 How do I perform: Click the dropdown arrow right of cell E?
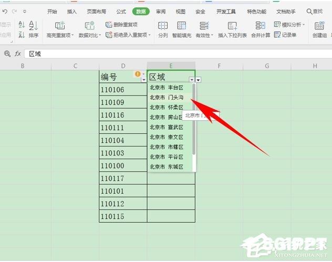[198, 80]
